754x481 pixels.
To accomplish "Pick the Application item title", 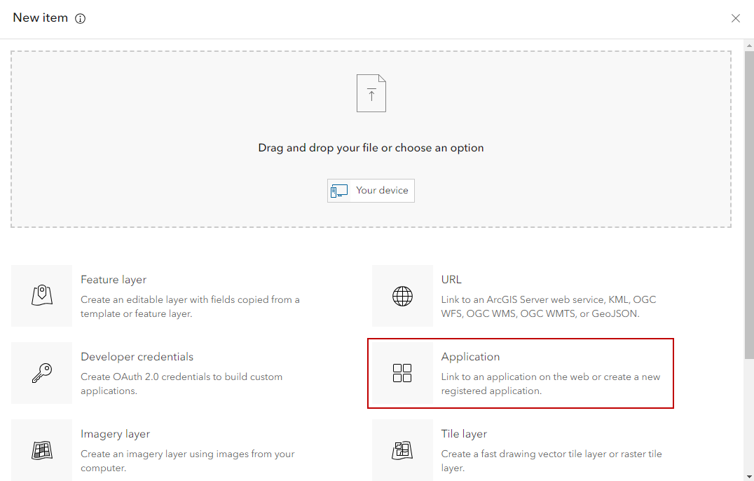I will (x=470, y=357).
